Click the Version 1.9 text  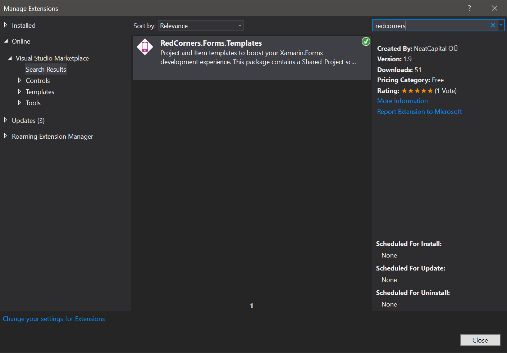394,59
